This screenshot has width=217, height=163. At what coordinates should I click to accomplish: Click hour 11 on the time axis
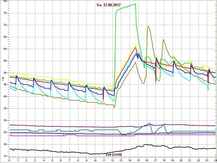pyautogui.click(x=104, y=160)
